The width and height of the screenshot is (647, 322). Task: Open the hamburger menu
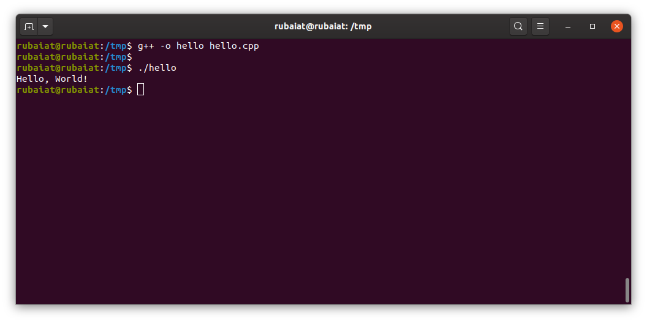click(540, 26)
